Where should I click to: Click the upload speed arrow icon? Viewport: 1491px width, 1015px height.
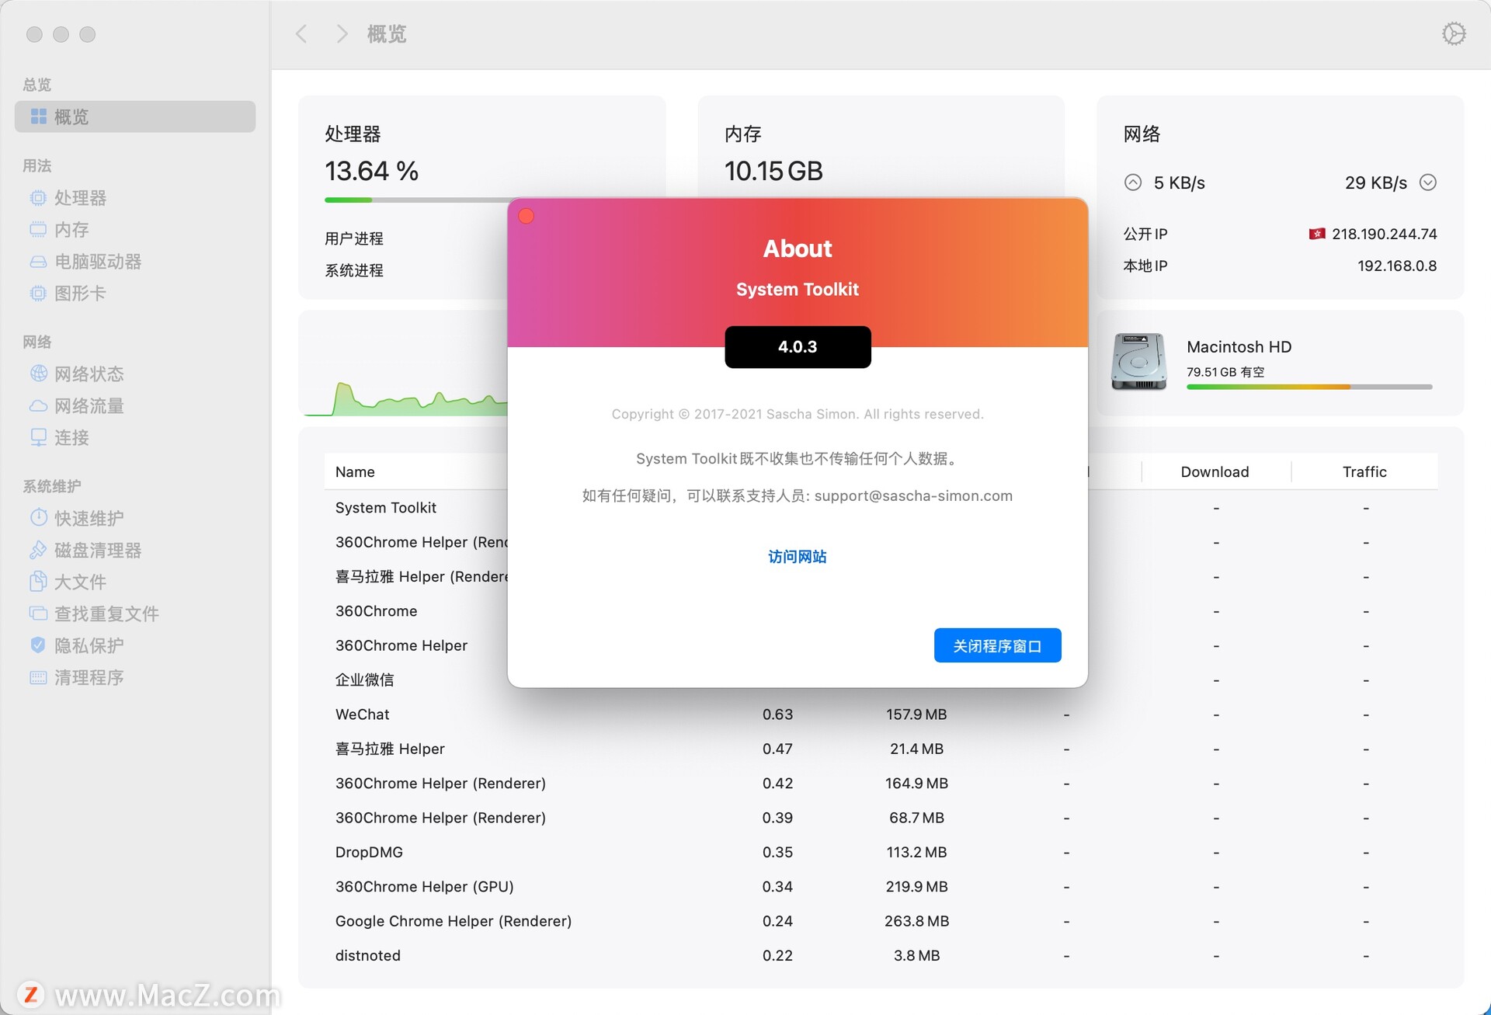(x=1133, y=182)
